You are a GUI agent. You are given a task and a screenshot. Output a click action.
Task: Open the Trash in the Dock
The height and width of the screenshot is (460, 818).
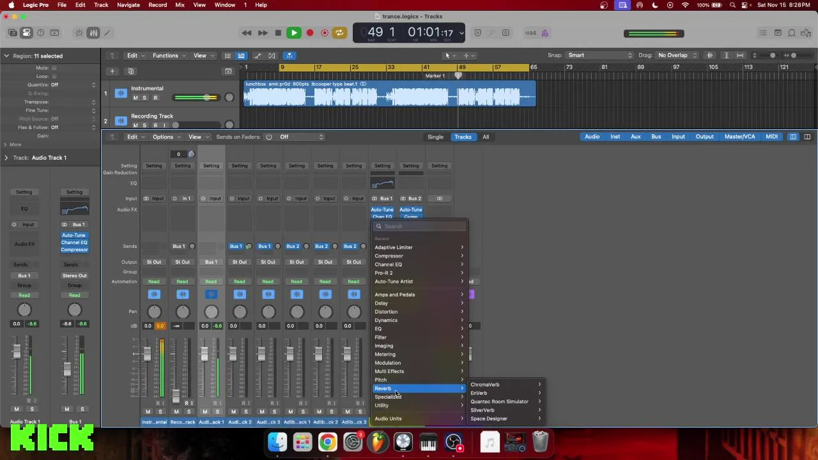point(541,441)
